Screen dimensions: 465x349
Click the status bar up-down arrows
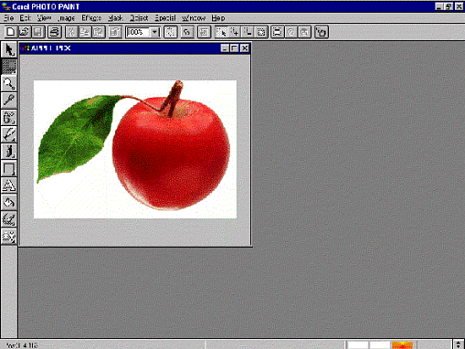(458, 344)
